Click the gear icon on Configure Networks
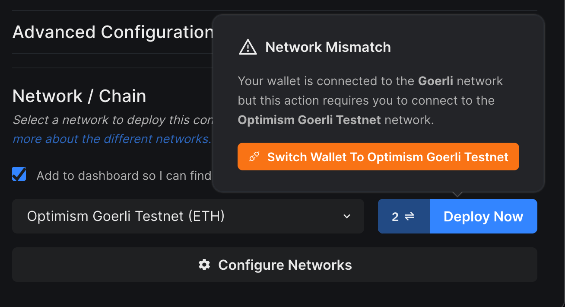The width and height of the screenshot is (565, 307). coord(203,265)
